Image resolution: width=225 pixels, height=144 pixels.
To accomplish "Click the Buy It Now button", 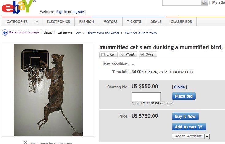I will 185,116.
